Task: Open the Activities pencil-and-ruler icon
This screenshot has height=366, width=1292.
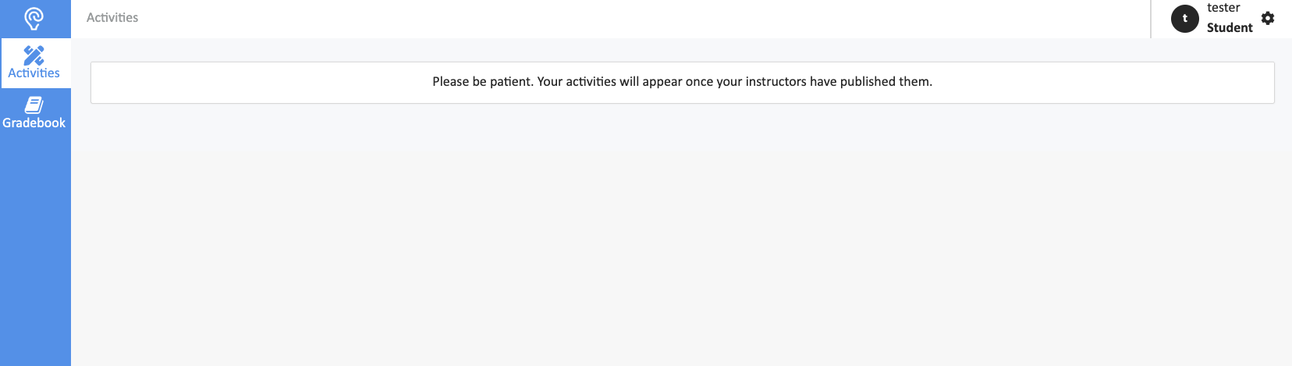Action: pos(34,55)
